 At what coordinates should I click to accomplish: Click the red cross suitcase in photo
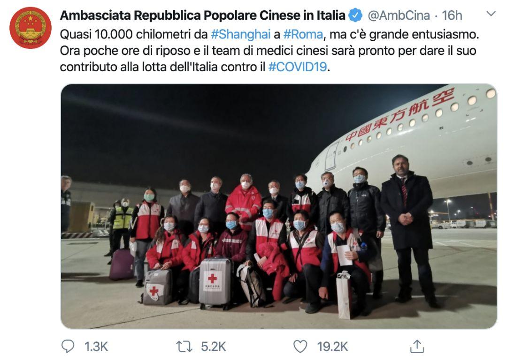(x=215, y=282)
